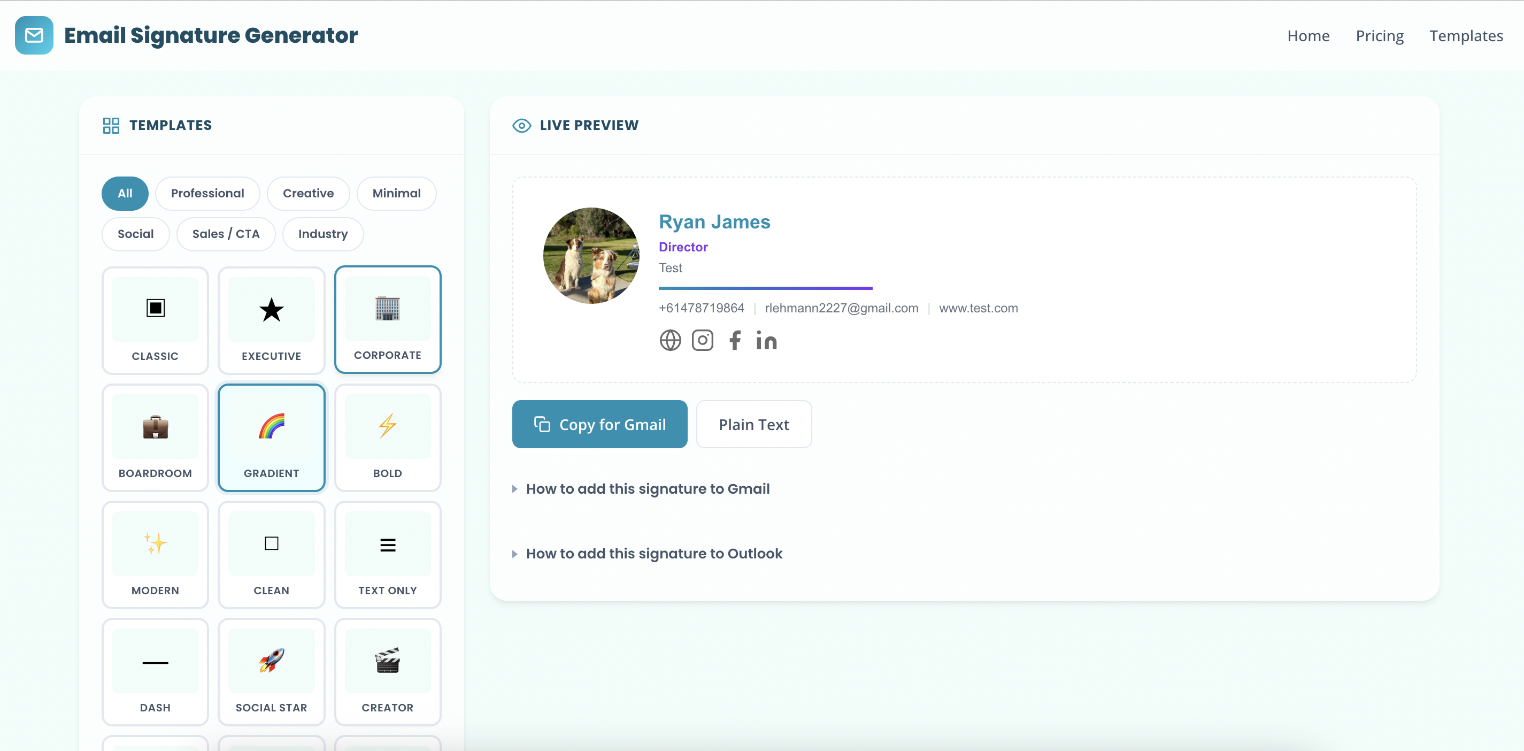Click the Plain Text button
Screen dimensions: 1524x751
[x=754, y=424]
